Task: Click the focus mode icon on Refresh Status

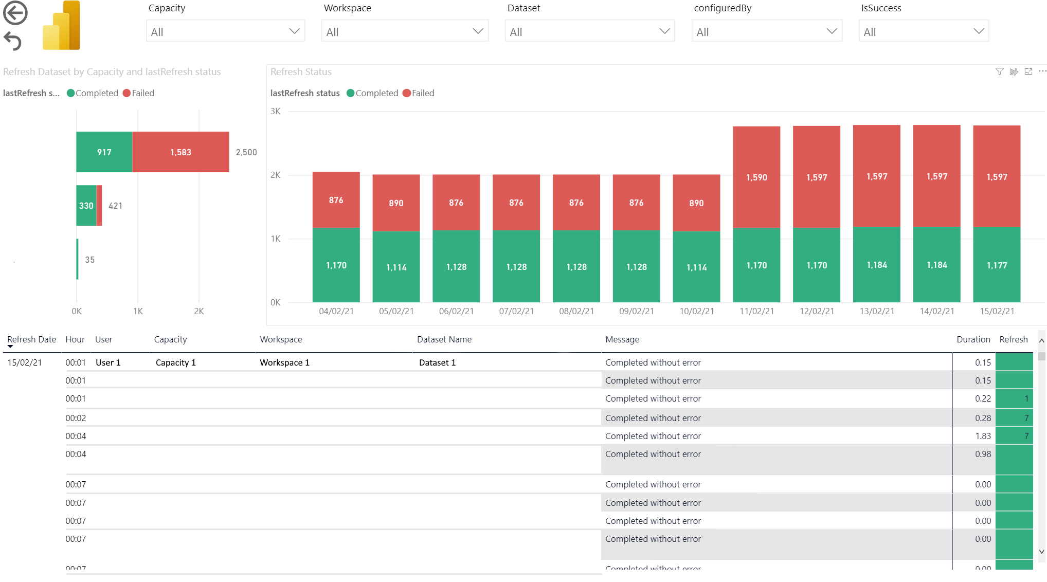Action: click(1028, 71)
